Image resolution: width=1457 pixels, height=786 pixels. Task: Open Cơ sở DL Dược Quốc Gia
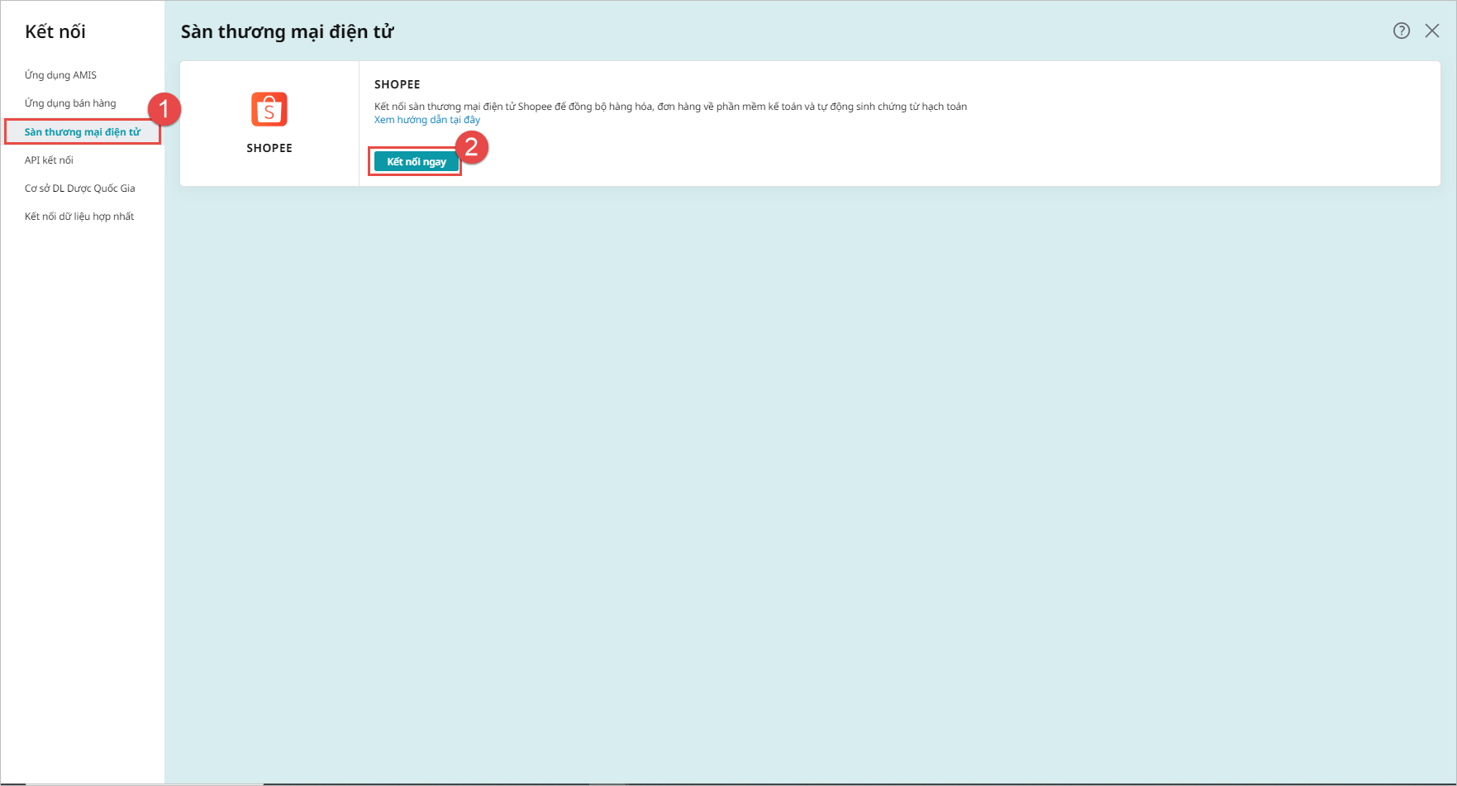coord(79,188)
